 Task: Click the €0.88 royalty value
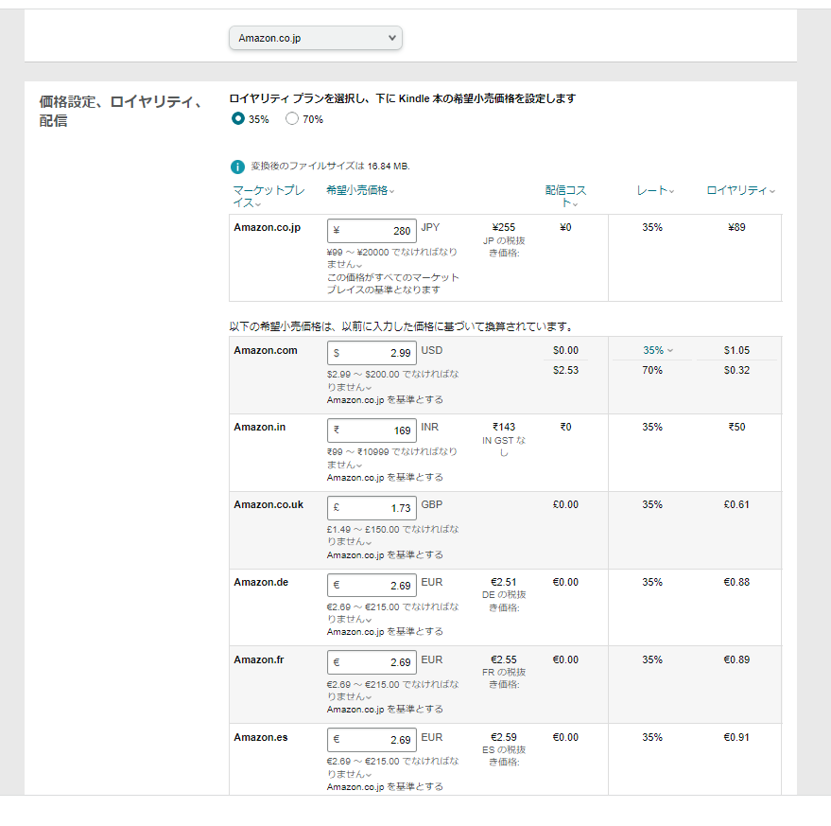pyautogui.click(x=736, y=582)
